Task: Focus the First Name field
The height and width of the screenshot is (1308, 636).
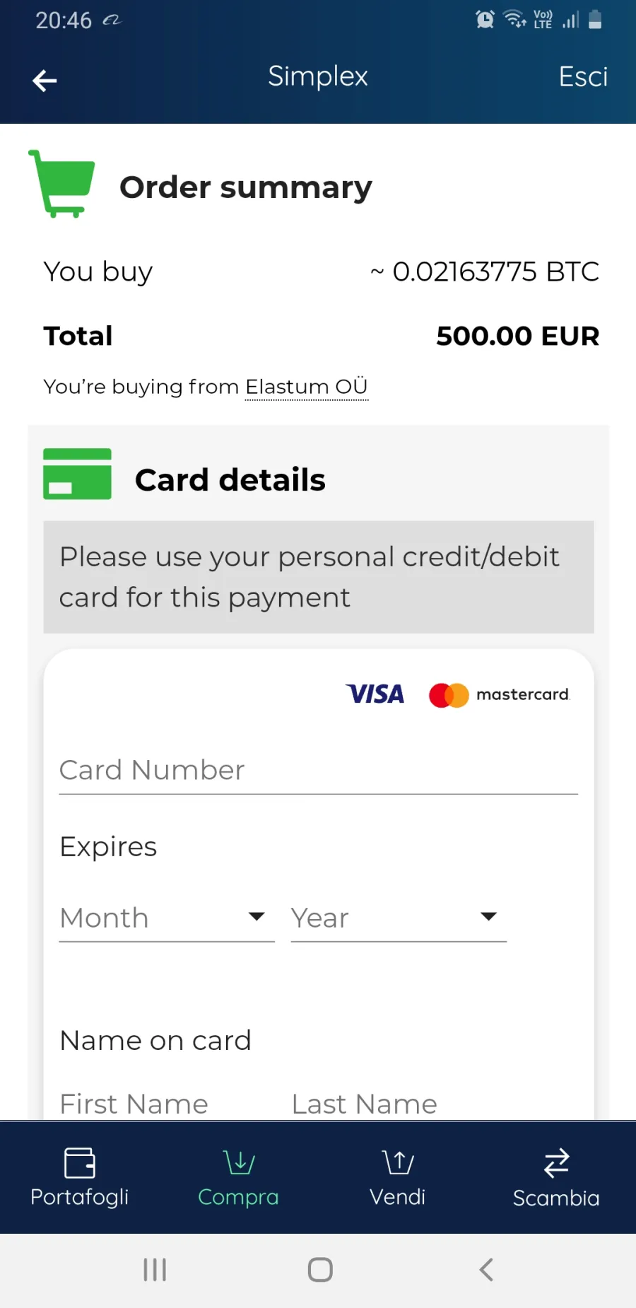Action: coord(167,1104)
